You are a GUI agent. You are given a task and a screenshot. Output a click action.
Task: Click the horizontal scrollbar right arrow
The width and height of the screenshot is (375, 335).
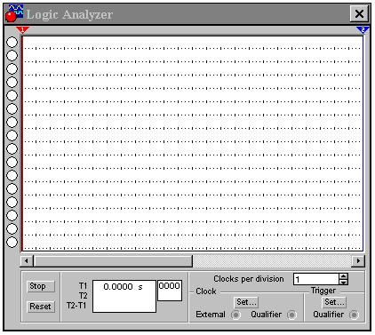click(x=358, y=261)
